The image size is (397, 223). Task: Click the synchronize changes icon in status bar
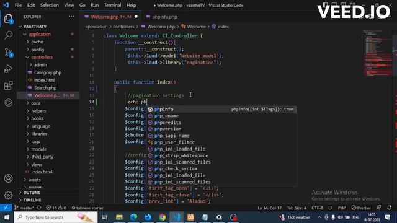(39, 208)
